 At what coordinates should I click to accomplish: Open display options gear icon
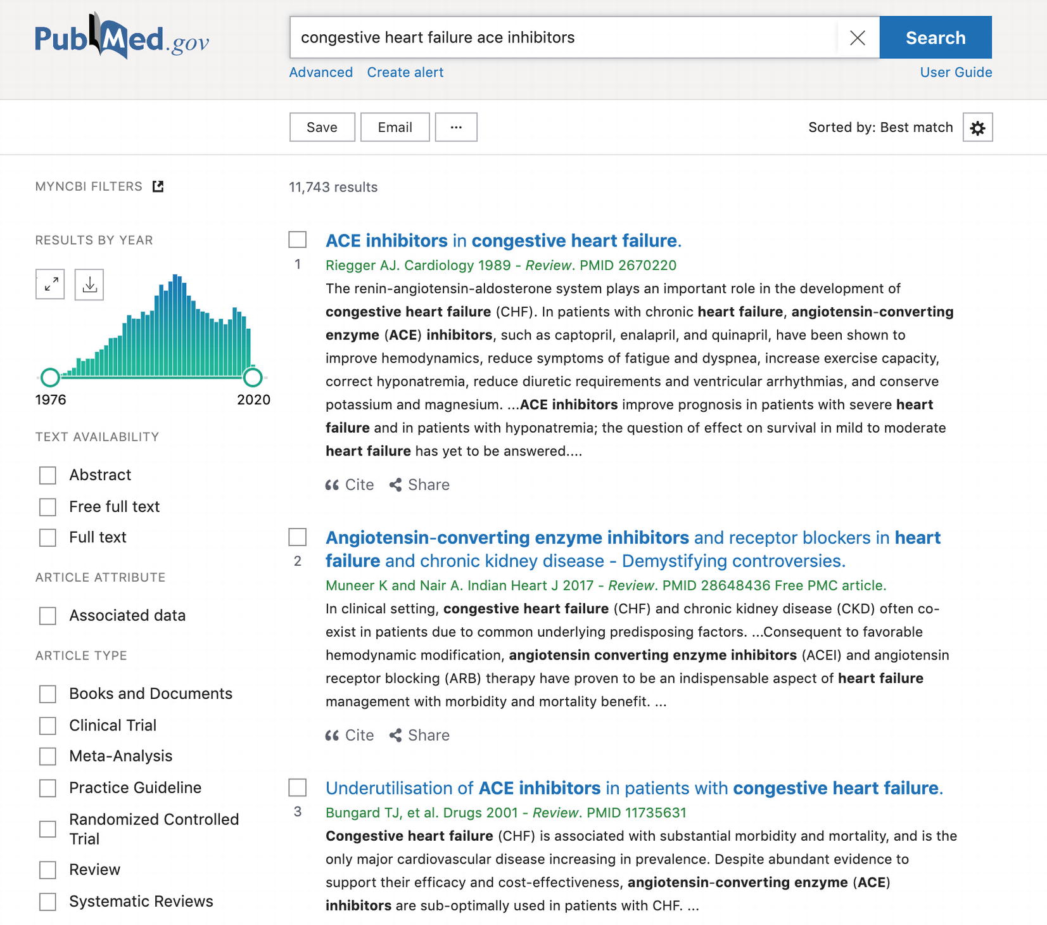977,128
